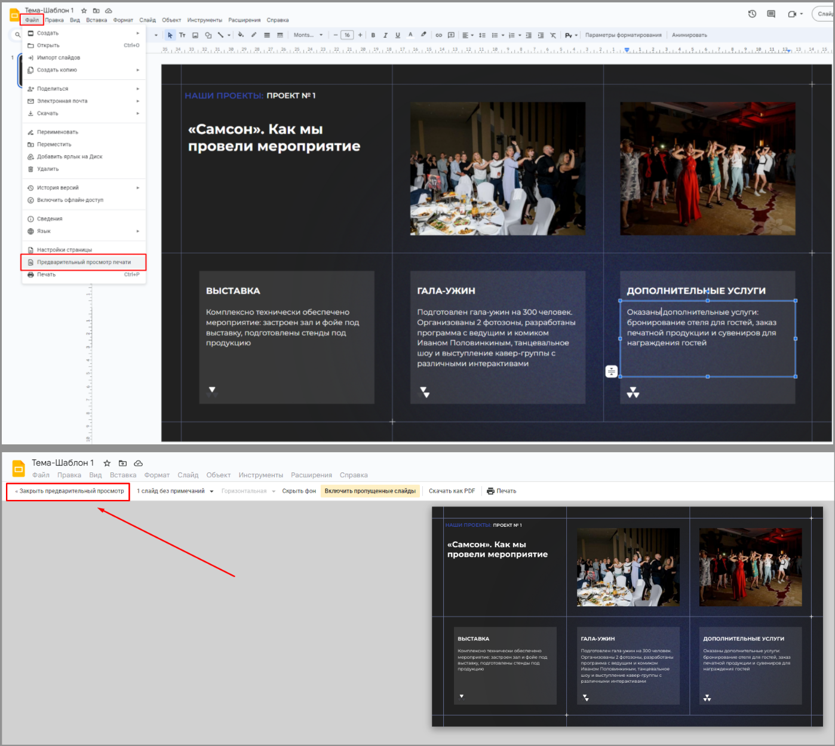Click the Insert link icon
Image resolution: width=835 pixels, height=746 pixels.
(439, 35)
